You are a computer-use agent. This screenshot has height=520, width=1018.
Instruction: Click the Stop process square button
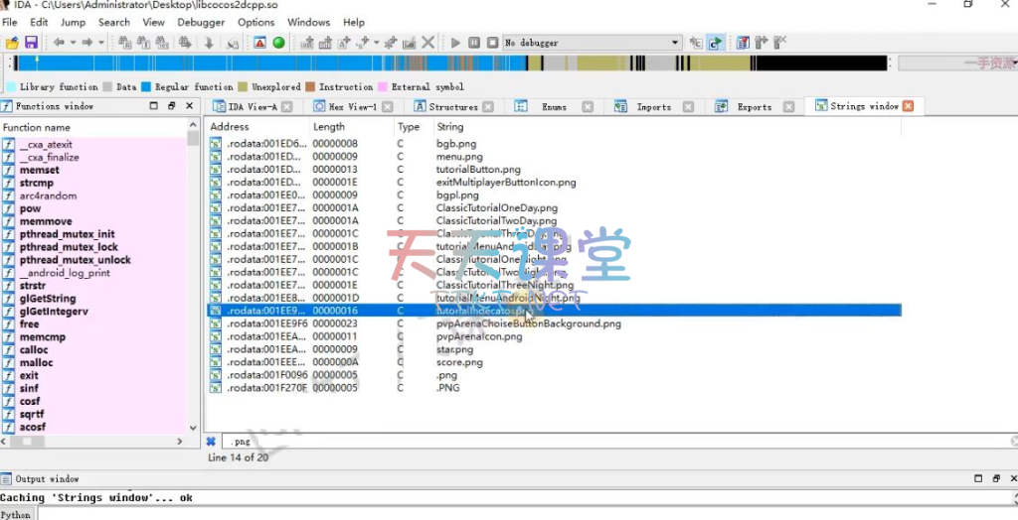click(491, 43)
